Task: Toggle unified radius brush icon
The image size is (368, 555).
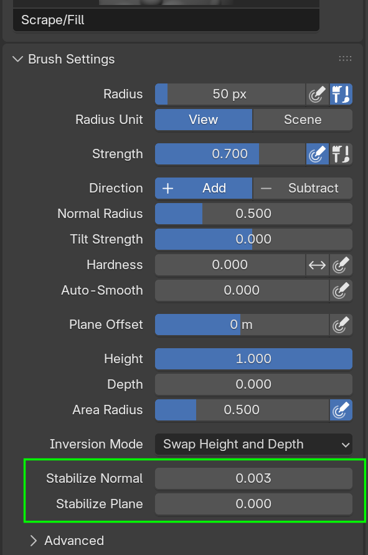Action: (x=341, y=94)
